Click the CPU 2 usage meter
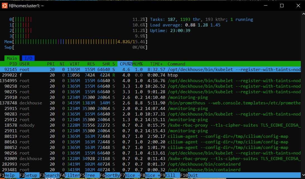Screen dimensions: 305x179 click(x=78, y=30)
